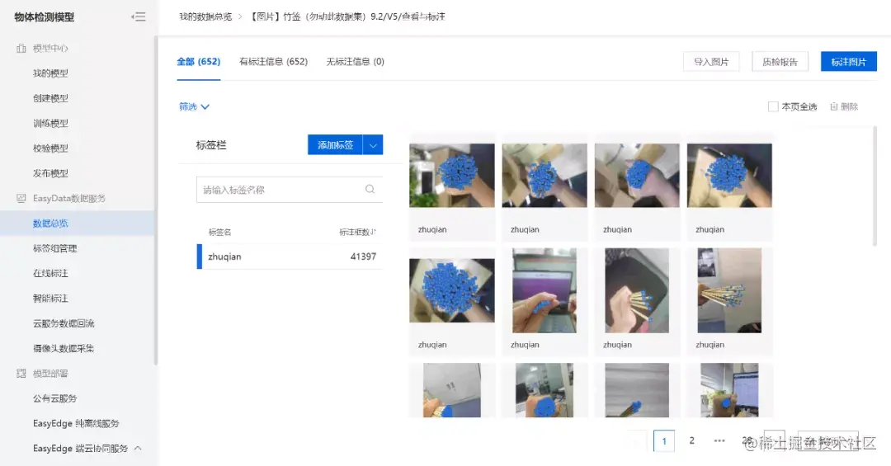Click the sidebar vertical scrollbar

point(156,200)
